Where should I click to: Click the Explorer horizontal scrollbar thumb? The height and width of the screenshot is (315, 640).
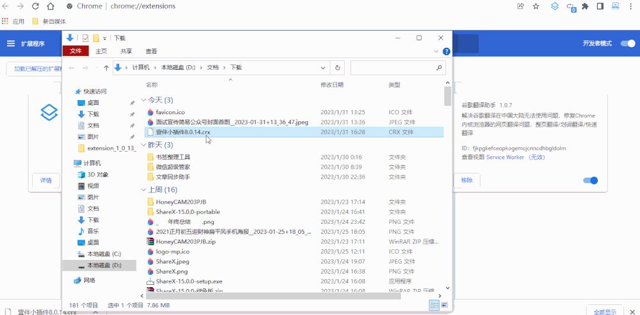click(x=273, y=296)
